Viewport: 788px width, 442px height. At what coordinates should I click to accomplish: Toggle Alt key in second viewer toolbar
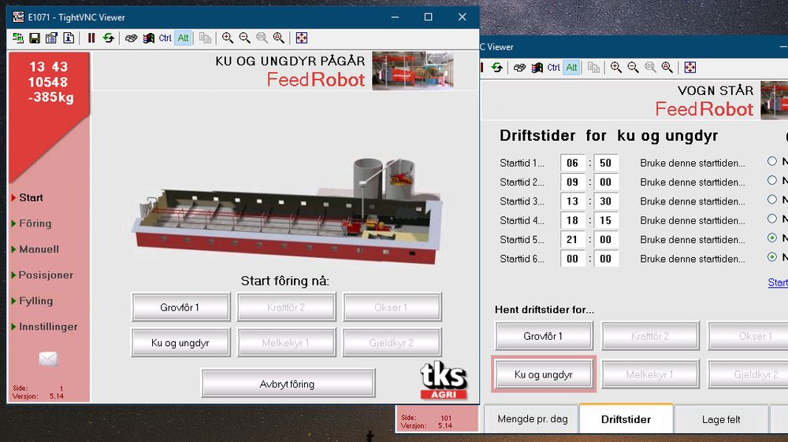pos(571,68)
